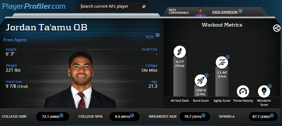
Task: Open the info icon next to VOS
Action: tap(157, 35)
